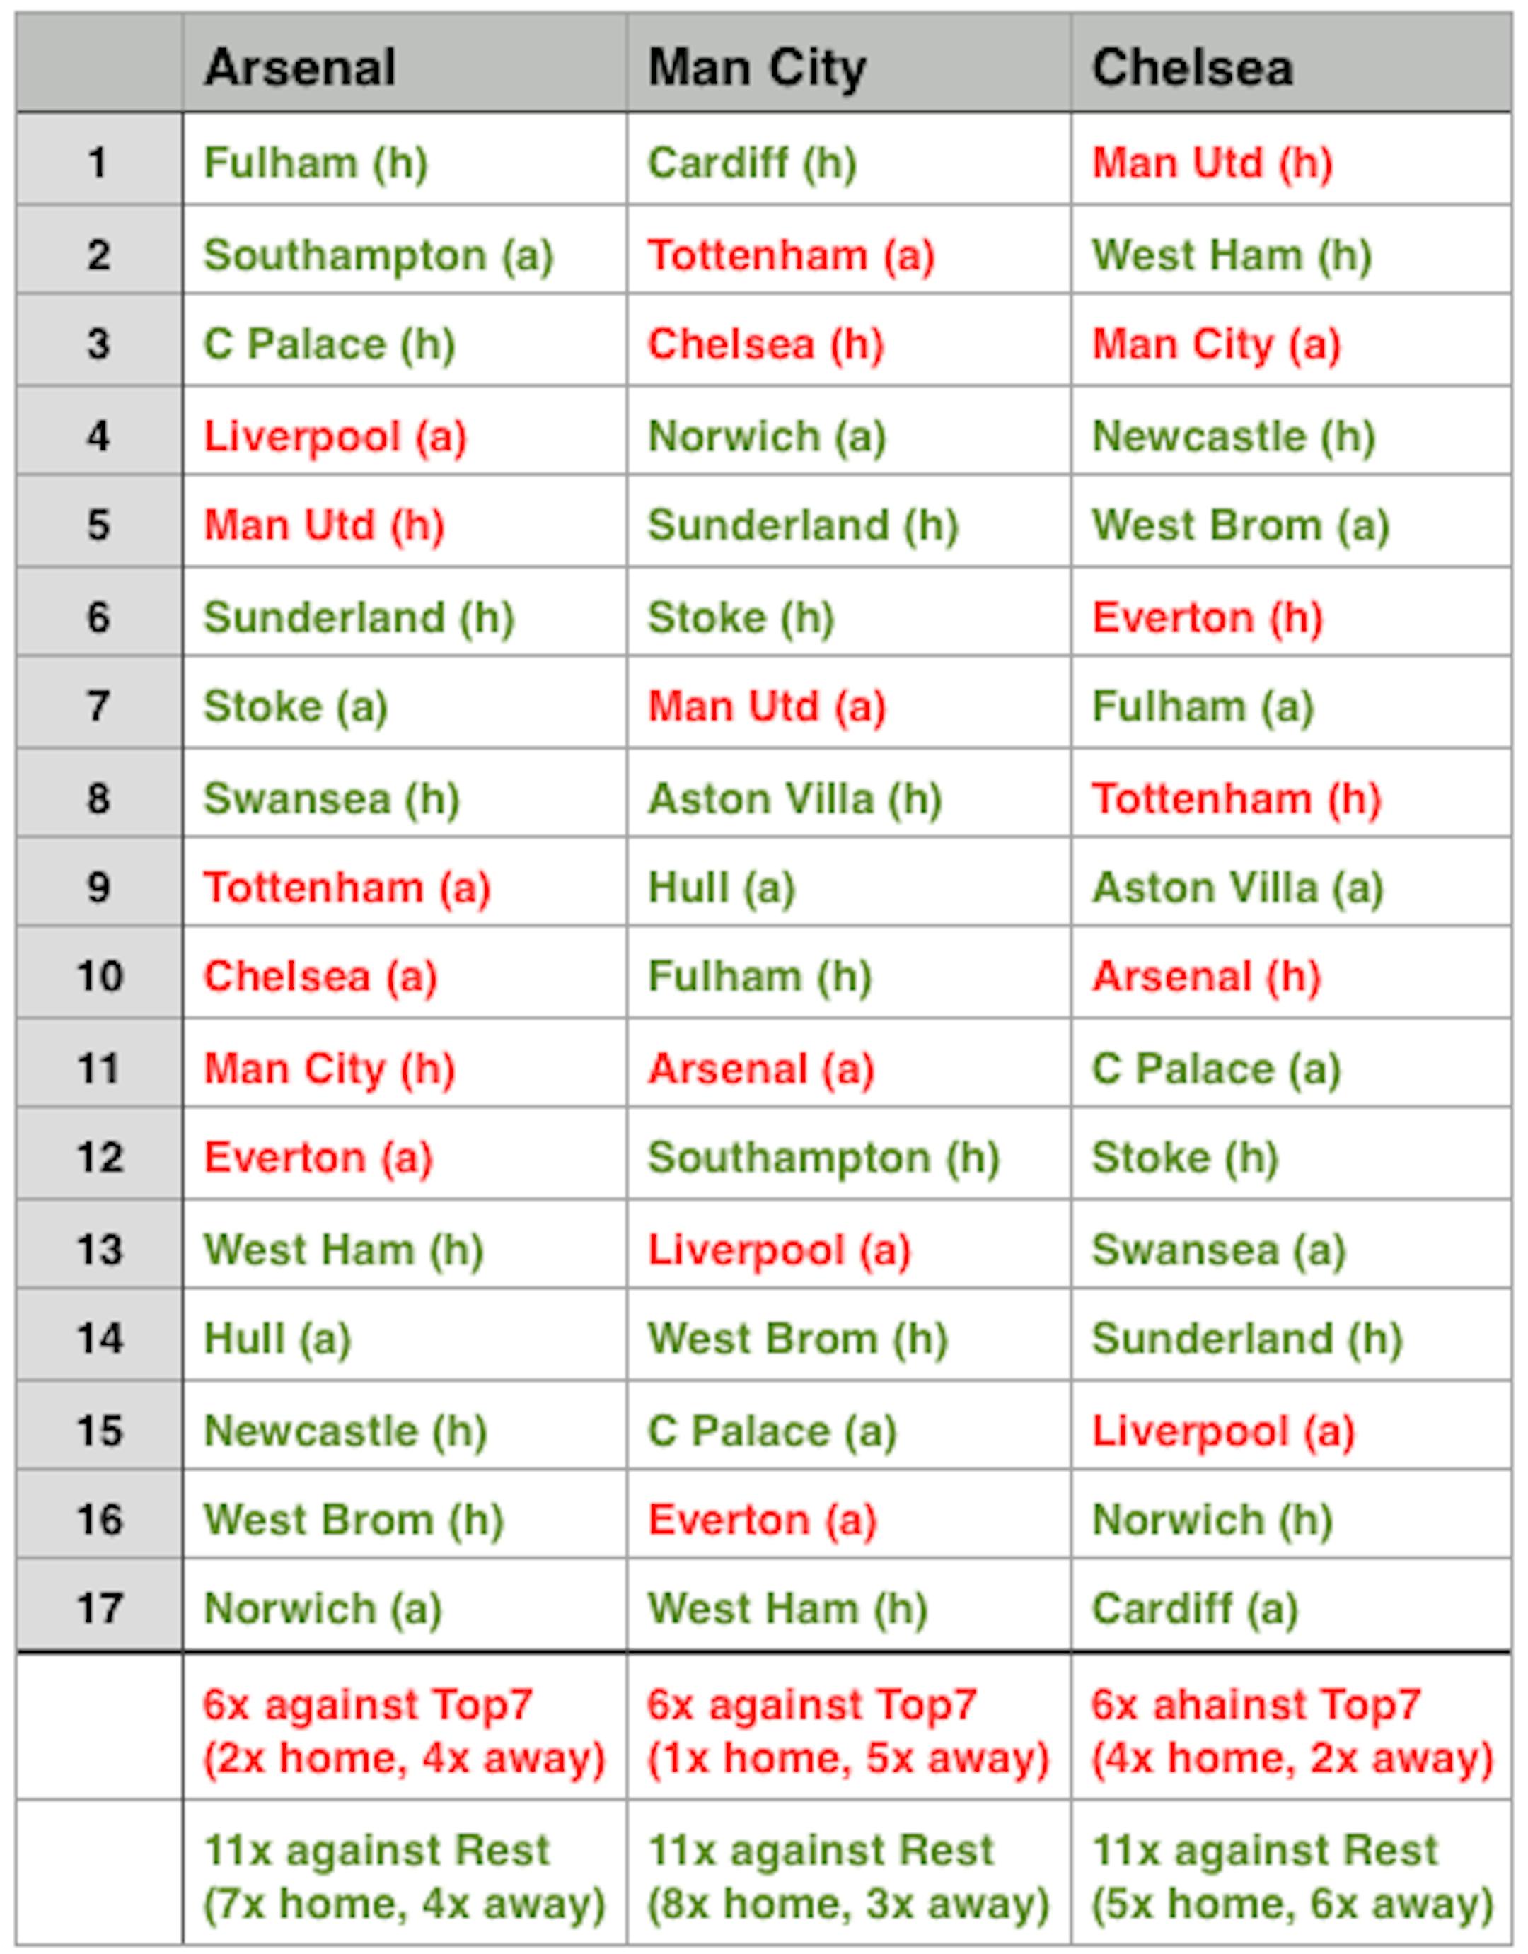
Task: Click the Chelsea column header
Action: coord(1192,67)
